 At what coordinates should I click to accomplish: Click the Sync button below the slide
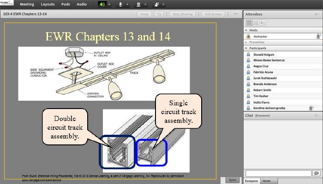tap(233, 180)
